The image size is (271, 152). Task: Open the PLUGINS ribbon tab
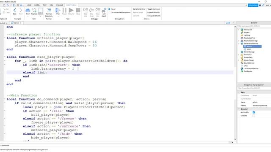pyautogui.click(x=59, y=5)
